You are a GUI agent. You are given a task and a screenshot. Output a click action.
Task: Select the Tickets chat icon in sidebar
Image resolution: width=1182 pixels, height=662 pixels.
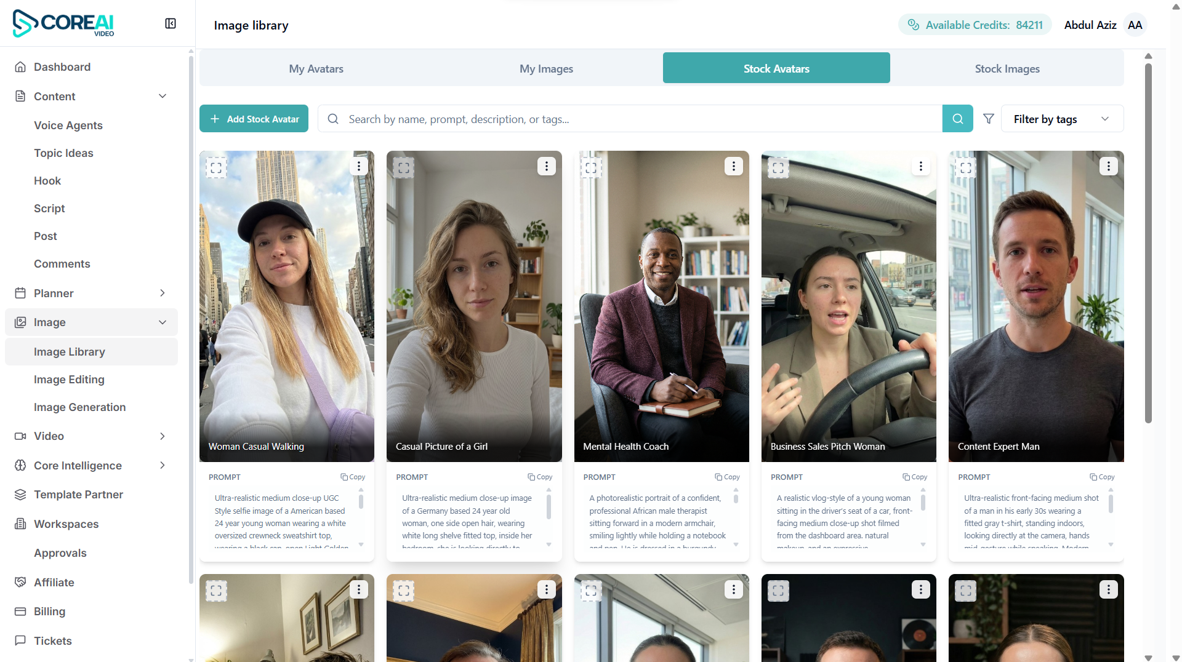[20, 640]
